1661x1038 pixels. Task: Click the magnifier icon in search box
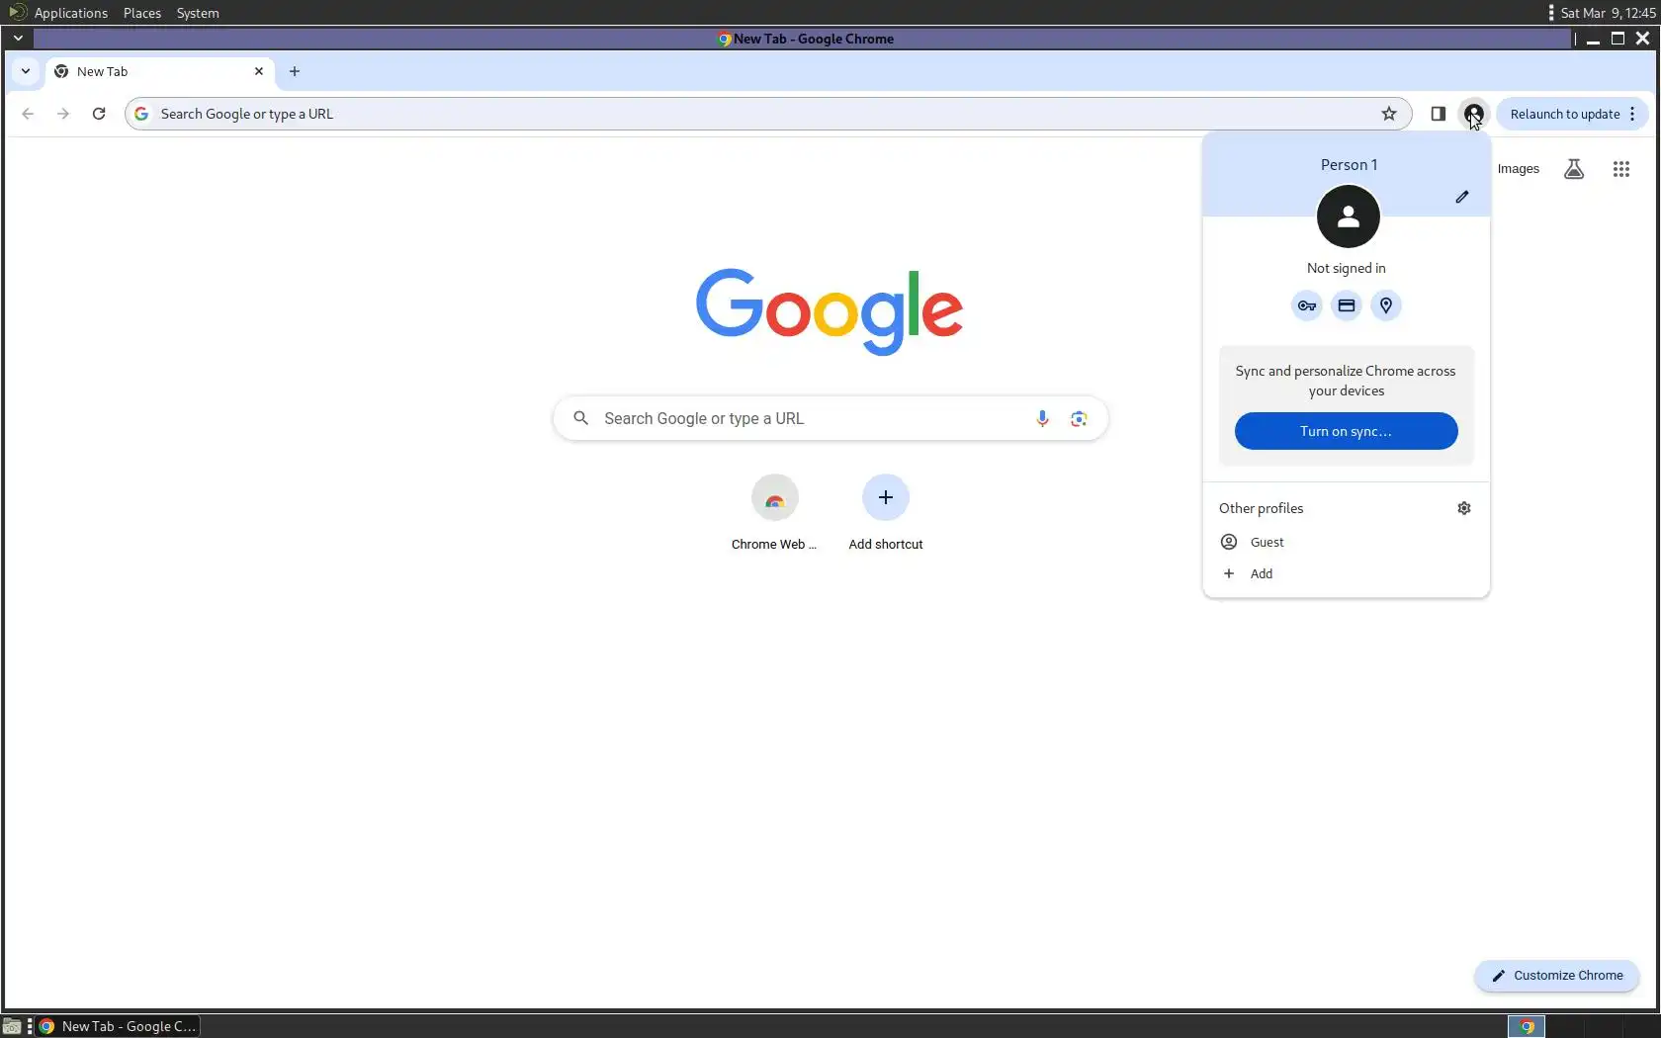coord(581,418)
